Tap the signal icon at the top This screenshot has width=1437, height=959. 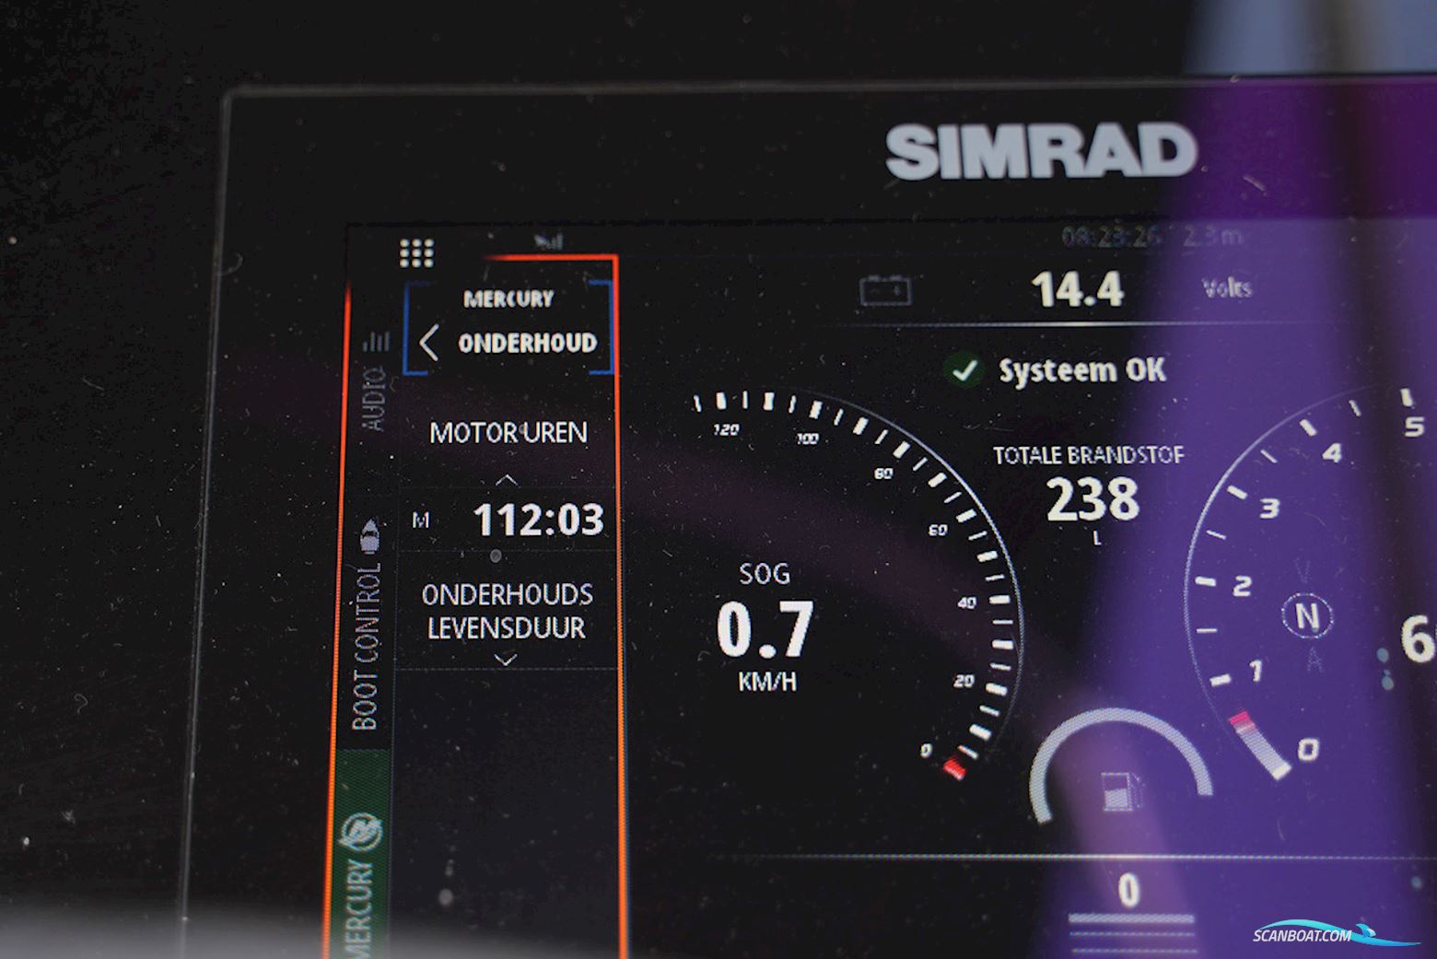(549, 242)
